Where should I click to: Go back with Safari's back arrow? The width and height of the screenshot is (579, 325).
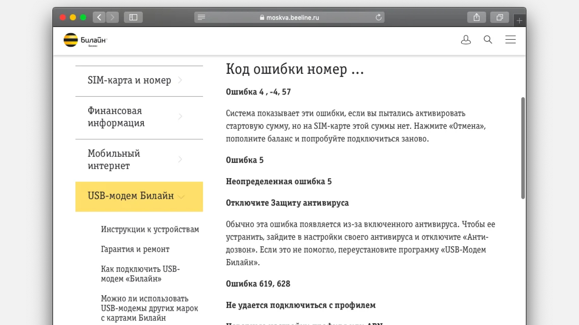(99, 17)
